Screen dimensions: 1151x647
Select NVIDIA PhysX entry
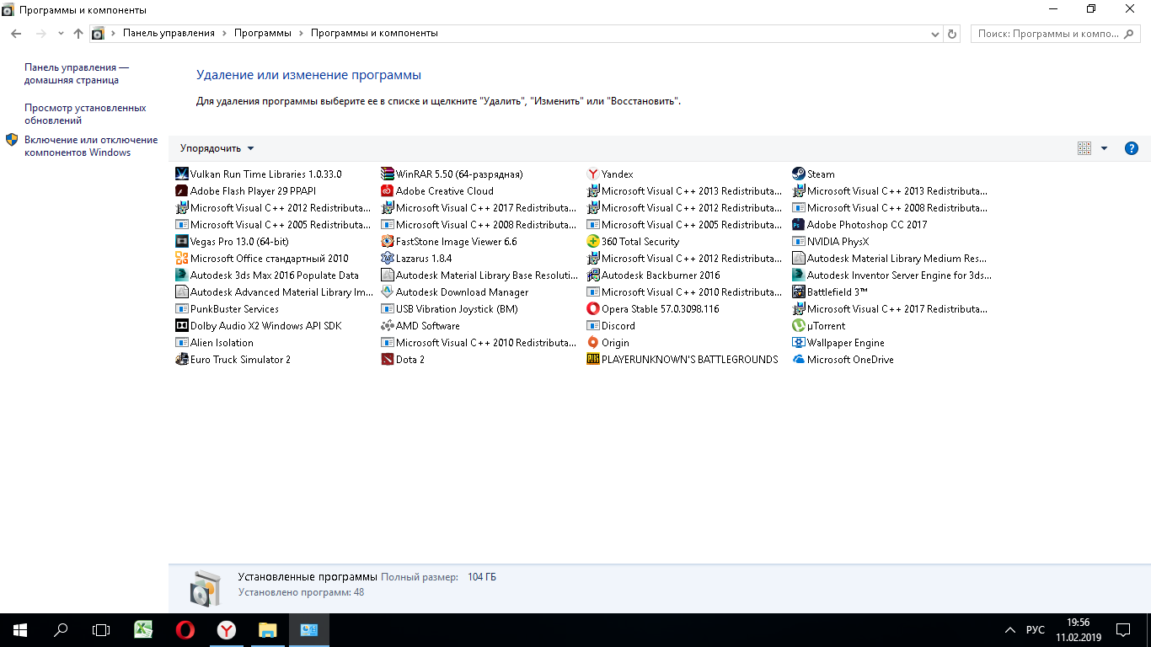tap(830, 242)
